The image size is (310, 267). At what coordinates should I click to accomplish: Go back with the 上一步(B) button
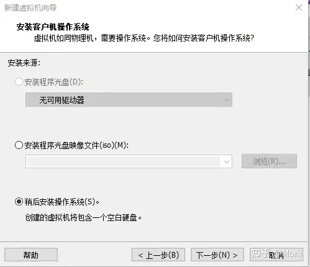pyautogui.click(x=158, y=255)
